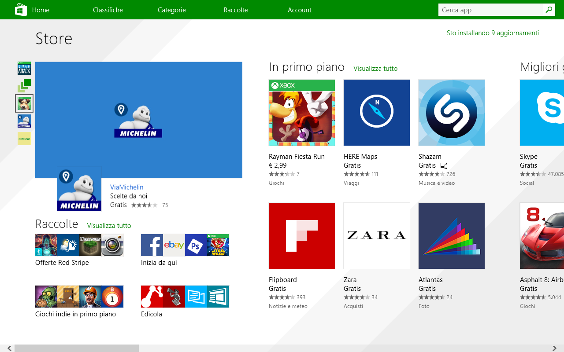This screenshot has height=352, width=564.
Task: Select the dog game spotlight thumbnail
Action: coord(24,103)
